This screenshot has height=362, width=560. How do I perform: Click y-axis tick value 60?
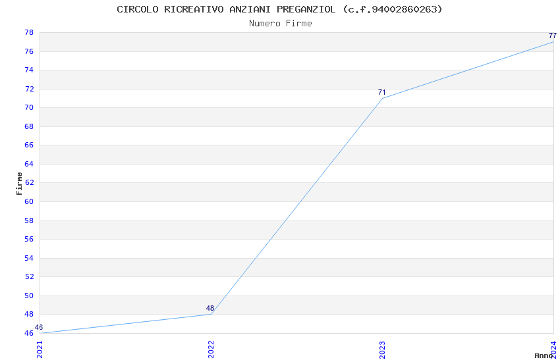[29, 201]
